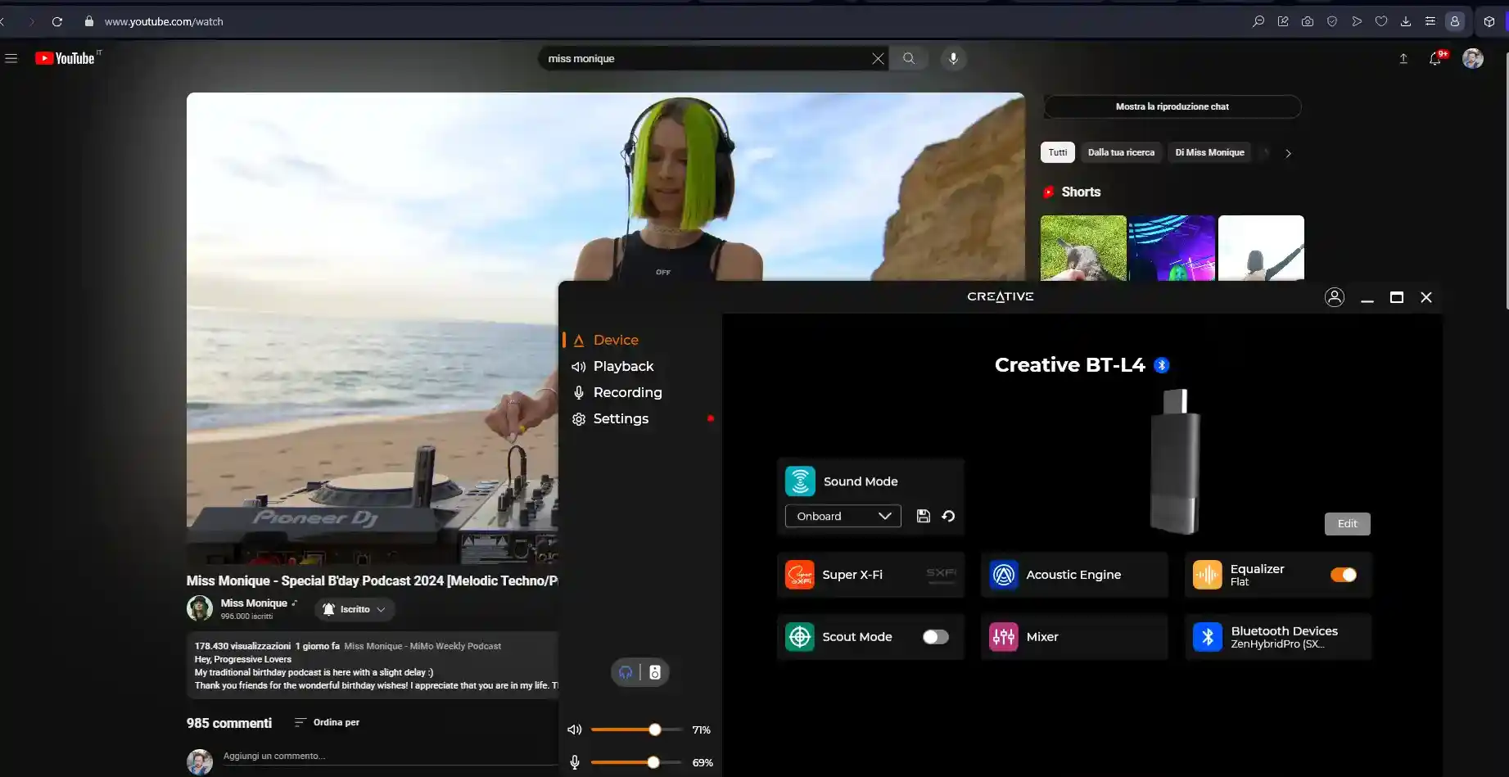Open the browser easy setup sliders icon

click(1430, 21)
